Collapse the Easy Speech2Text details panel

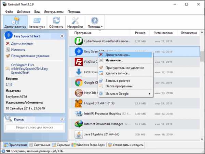point(62,36)
